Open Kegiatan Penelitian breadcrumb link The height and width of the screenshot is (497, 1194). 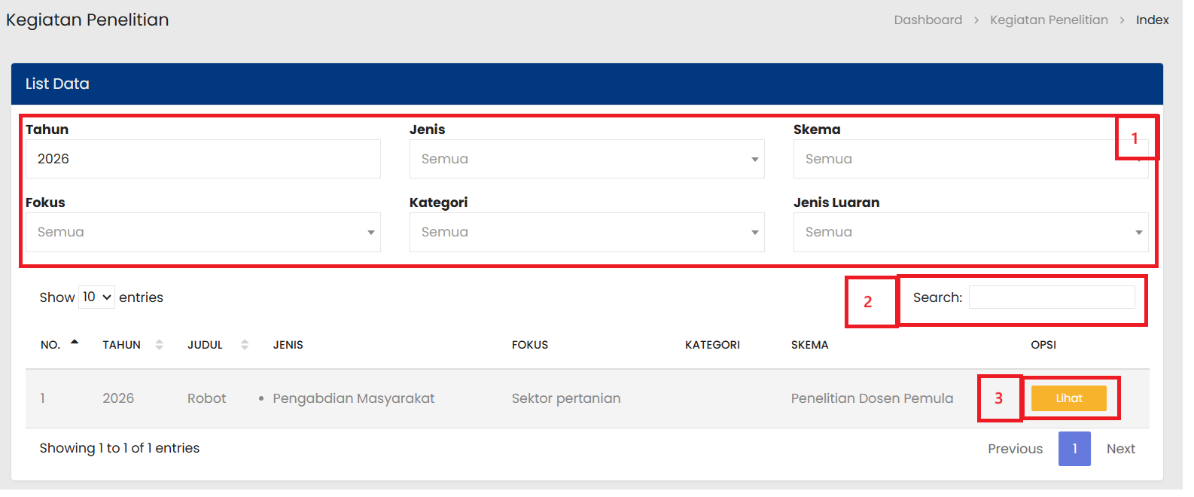tap(1049, 20)
